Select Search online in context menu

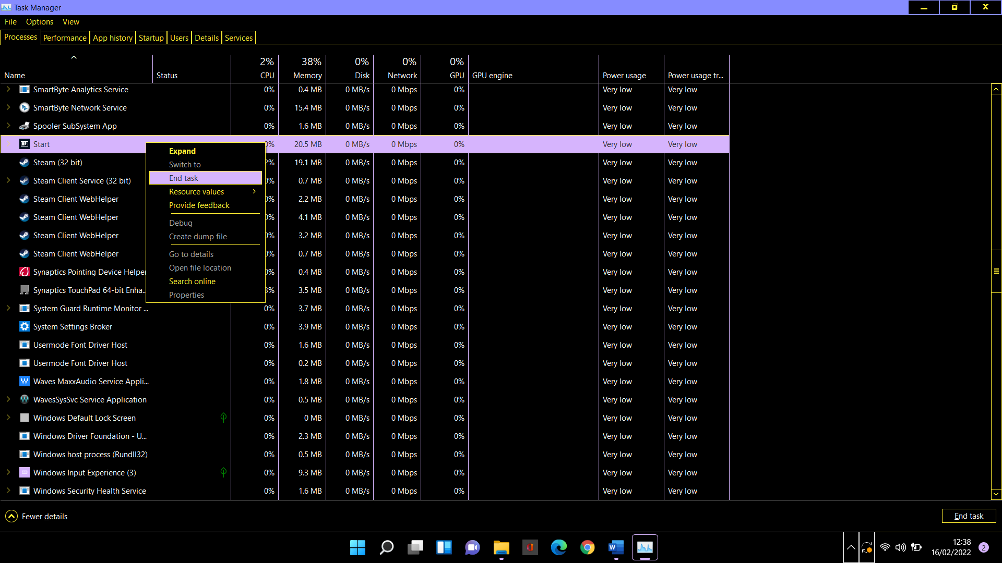point(206,281)
